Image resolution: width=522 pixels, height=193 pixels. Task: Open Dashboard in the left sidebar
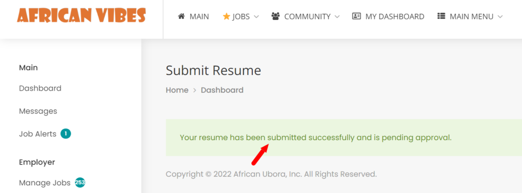coord(40,88)
